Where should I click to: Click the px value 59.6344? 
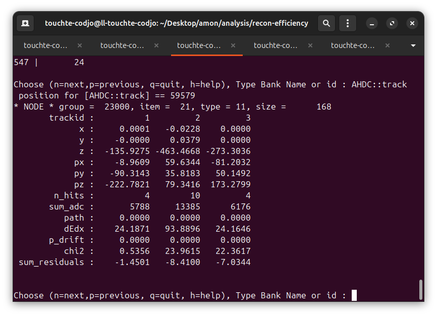pyautogui.click(x=183, y=163)
